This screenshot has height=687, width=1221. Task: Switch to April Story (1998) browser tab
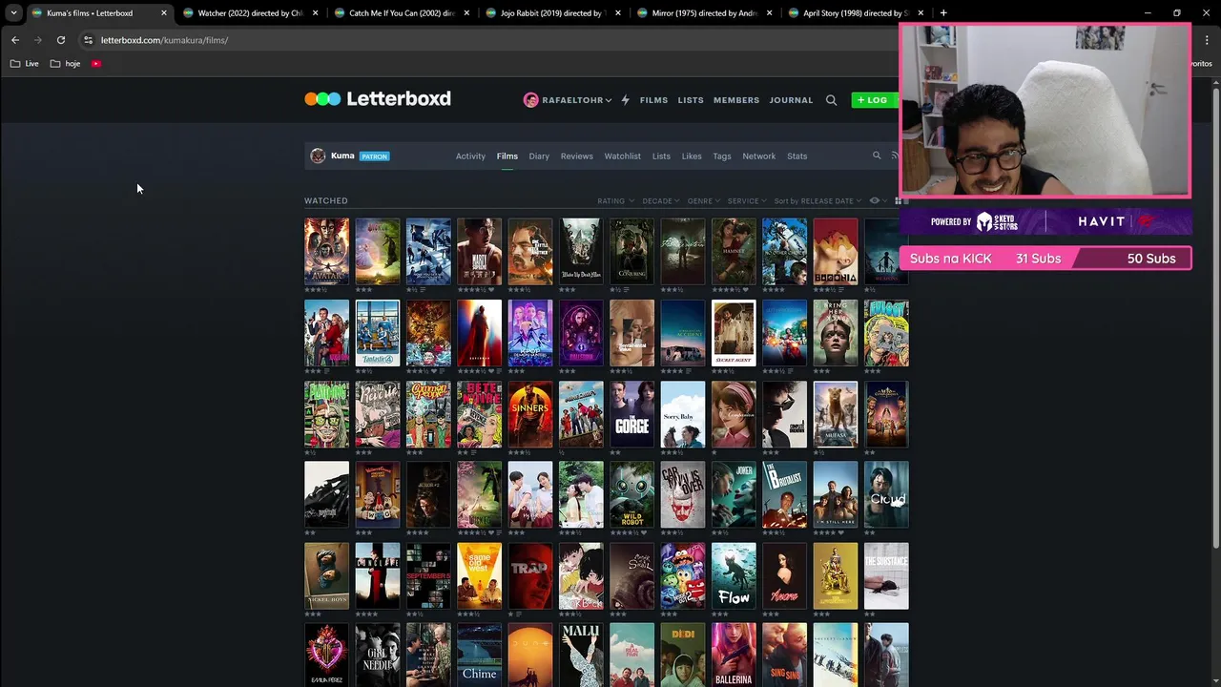[855, 13]
